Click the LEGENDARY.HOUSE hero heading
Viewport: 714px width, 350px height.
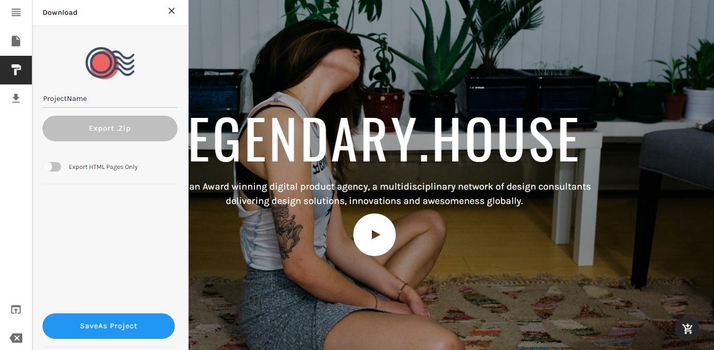384,139
